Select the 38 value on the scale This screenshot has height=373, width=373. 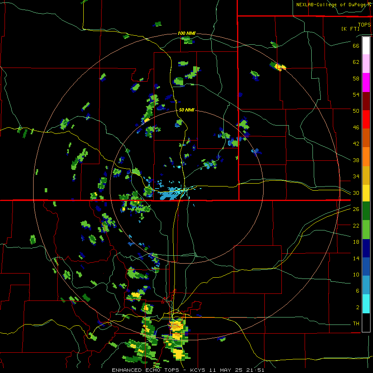click(x=356, y=160)
